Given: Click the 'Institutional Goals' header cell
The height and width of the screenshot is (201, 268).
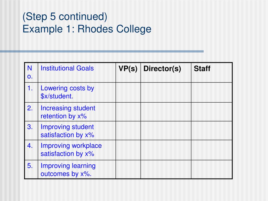Looking at the screenshot, I should tap(77, 72).
